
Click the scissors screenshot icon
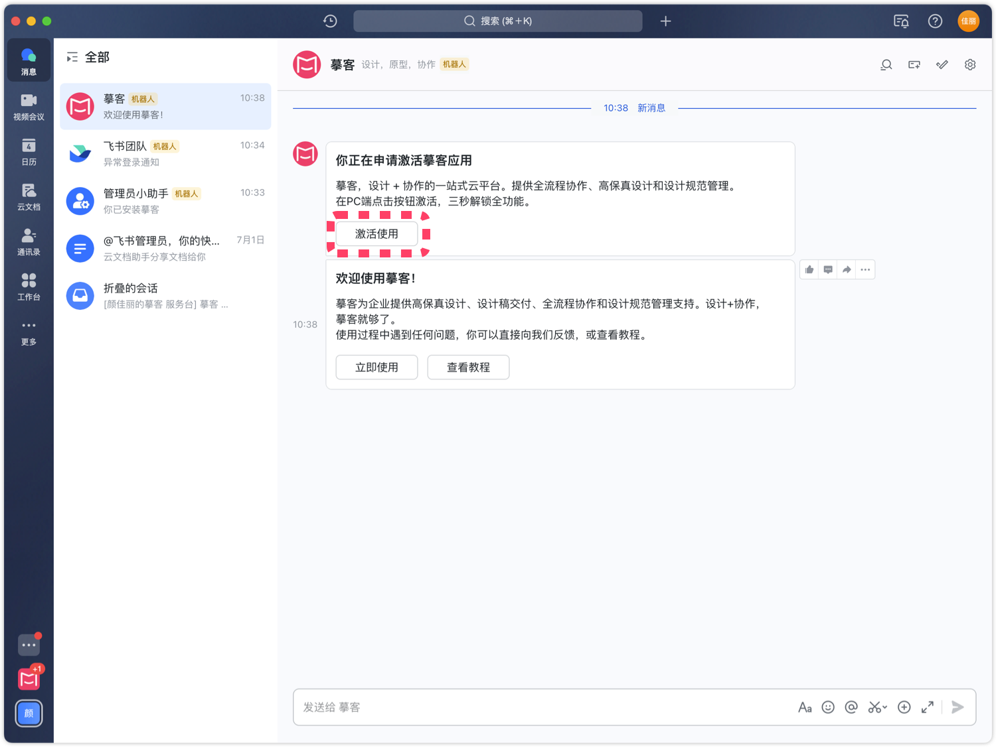874,707
